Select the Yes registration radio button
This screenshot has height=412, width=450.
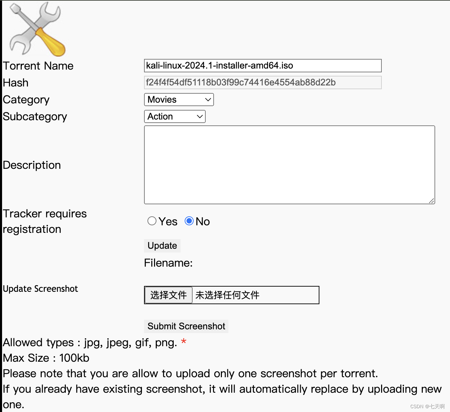[x=152, y=221]
